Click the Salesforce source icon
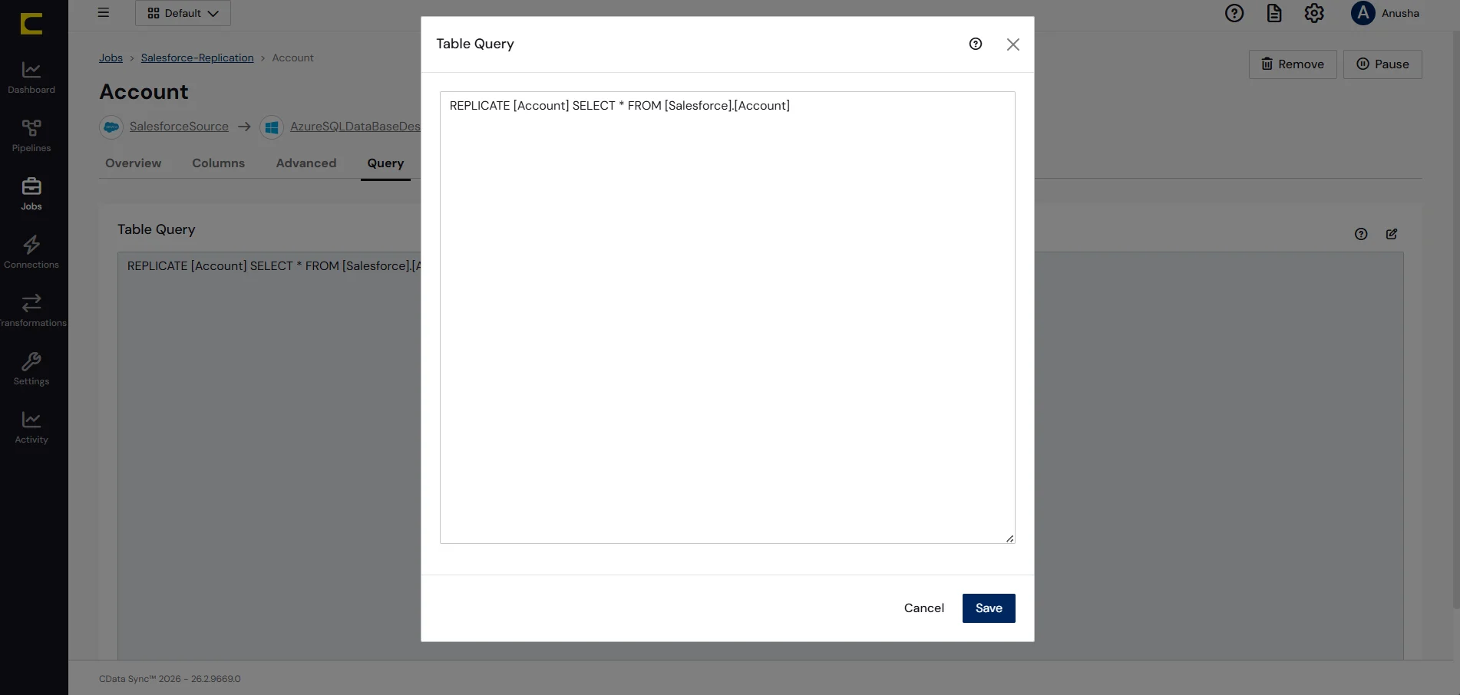1460x695 pixels. pyautogui.click(x=111, y=127)
